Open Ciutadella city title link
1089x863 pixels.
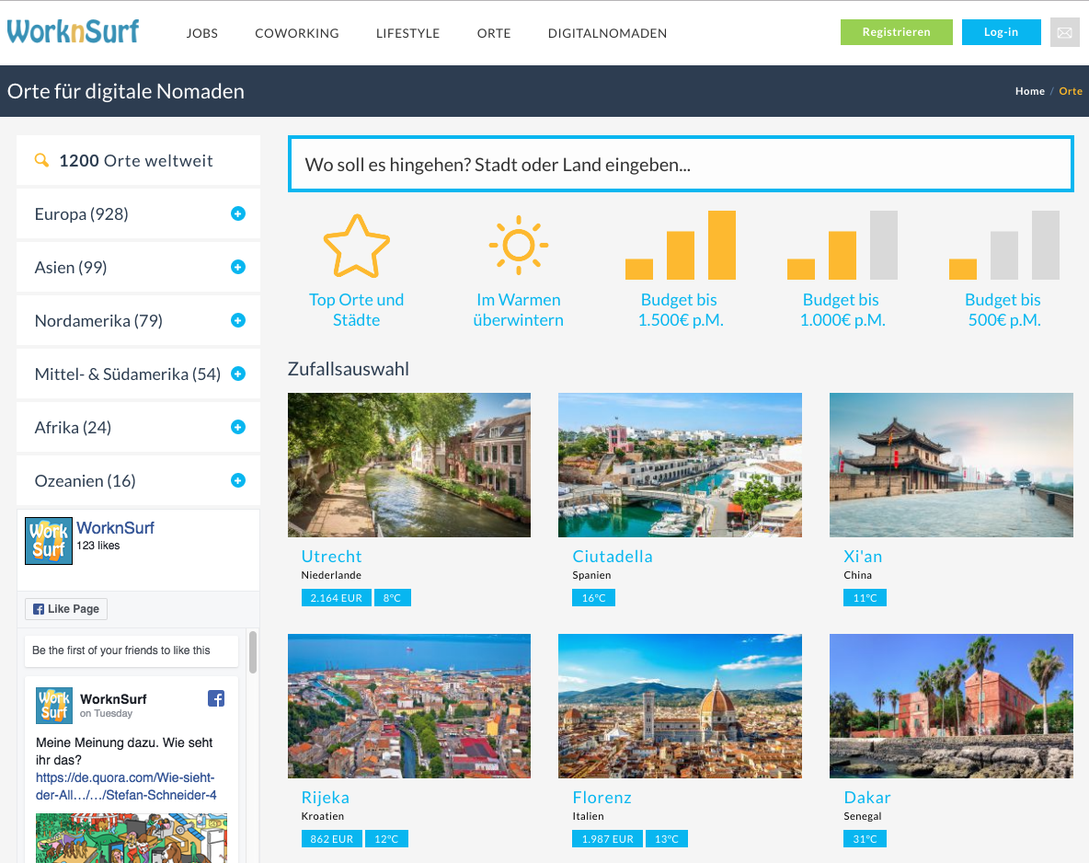pos(613,557)
